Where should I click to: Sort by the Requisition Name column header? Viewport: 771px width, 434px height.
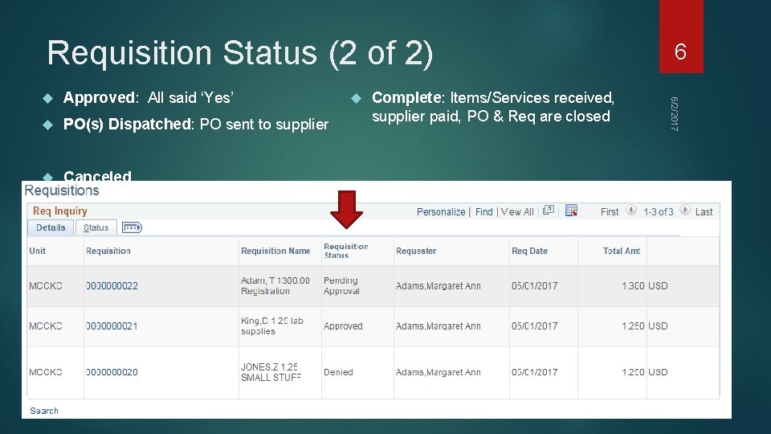click(x=275, y=251)
